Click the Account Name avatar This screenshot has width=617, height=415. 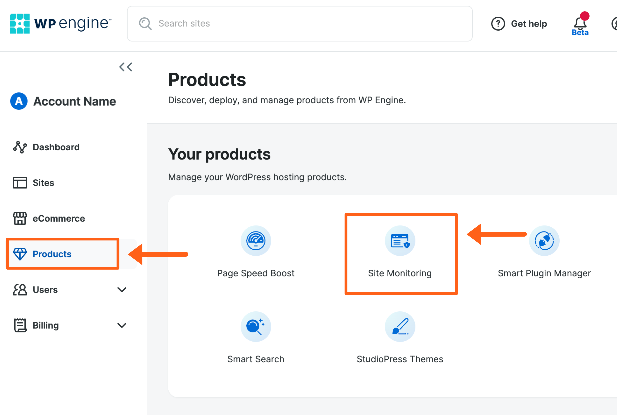[x=19, y=101]
